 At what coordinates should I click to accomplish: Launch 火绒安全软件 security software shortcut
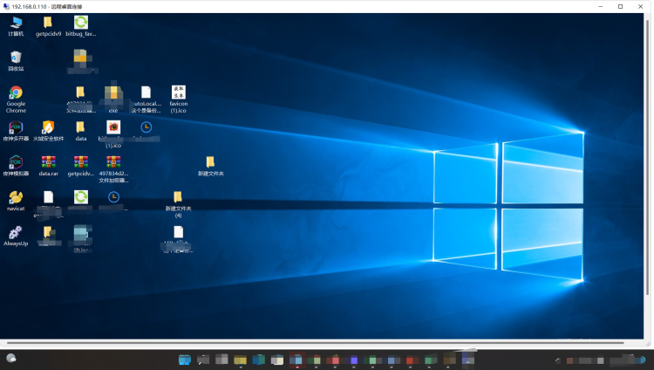(x=48, y=131)
